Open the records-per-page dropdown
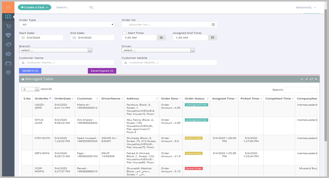Screen dimensions: 329x178 point(30,89)
